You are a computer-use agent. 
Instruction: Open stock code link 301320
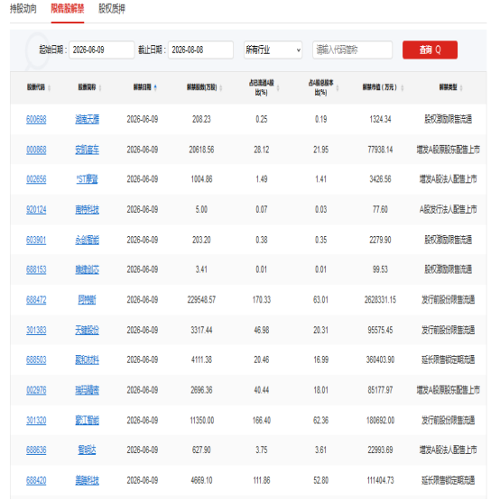(x=36, y=421)
